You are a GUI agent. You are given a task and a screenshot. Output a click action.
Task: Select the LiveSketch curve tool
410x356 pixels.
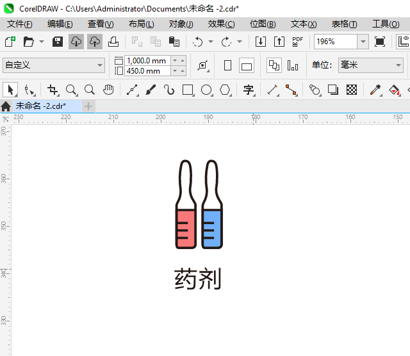pos(169,90)
